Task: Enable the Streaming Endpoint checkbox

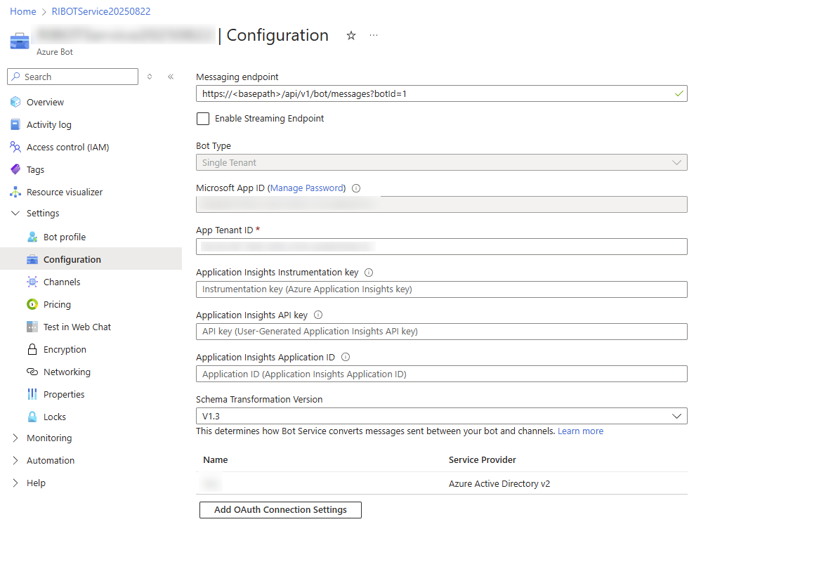Action: pyautogui.click(x=203, y=119)
